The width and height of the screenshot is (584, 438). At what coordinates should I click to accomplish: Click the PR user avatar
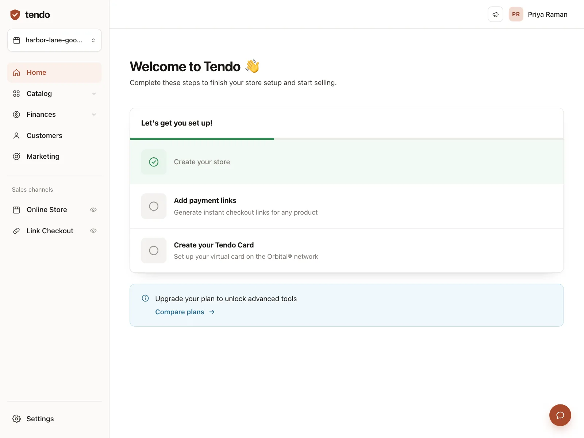(516, 15)
